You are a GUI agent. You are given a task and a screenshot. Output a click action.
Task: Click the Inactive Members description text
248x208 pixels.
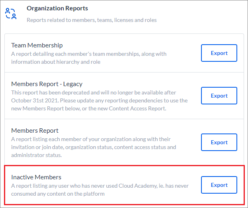click(x=100, y=190)
